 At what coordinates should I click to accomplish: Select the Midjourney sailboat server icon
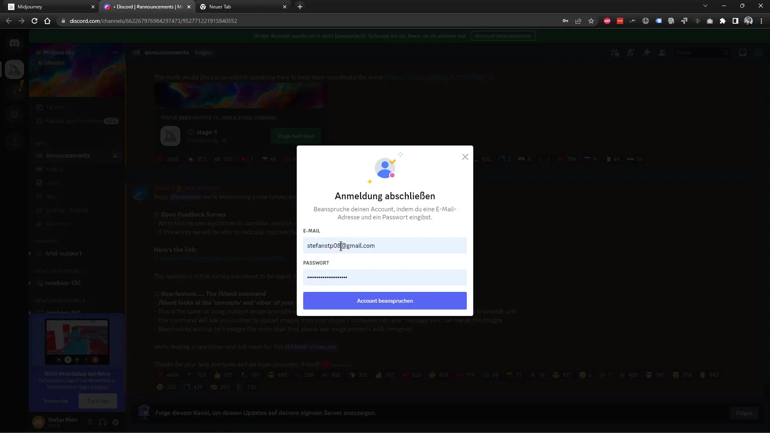pyautogui.click(x=14, y=69)
